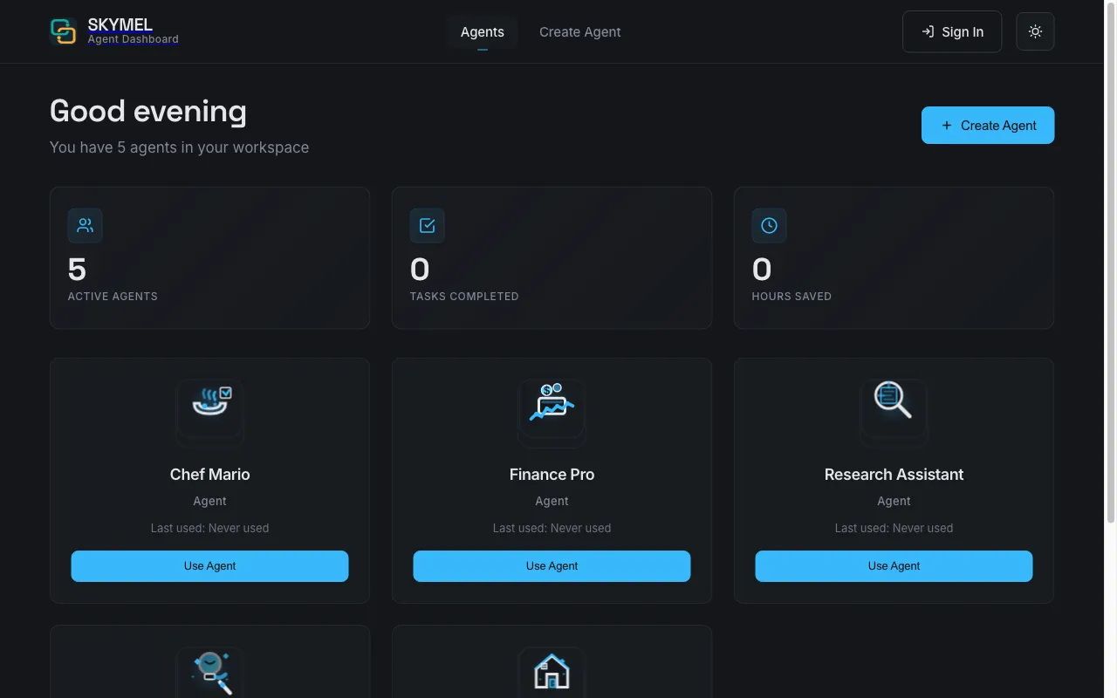The image size is (1117, 698).
Task: Click the page vertical scrollbar
Action: point(1110,262)
